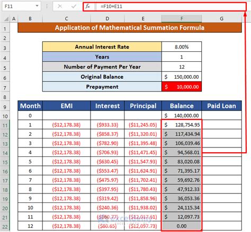Click the Cancel X icon in formula bar
Viewport: 251px width, 232px height.
tap(60, 6)
